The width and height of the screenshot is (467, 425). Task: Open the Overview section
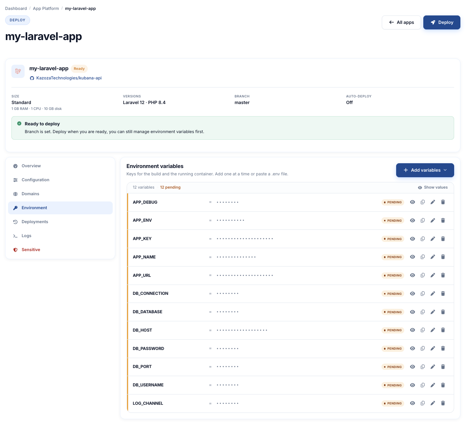[x=60, y=166]
